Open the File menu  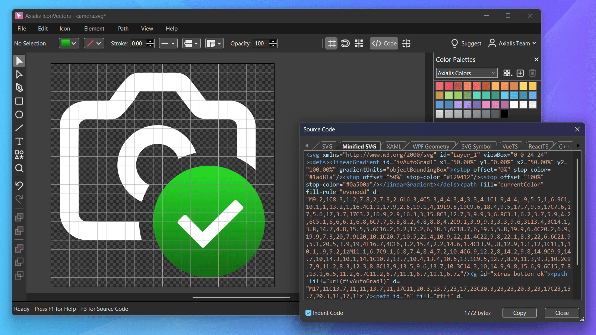22,29
